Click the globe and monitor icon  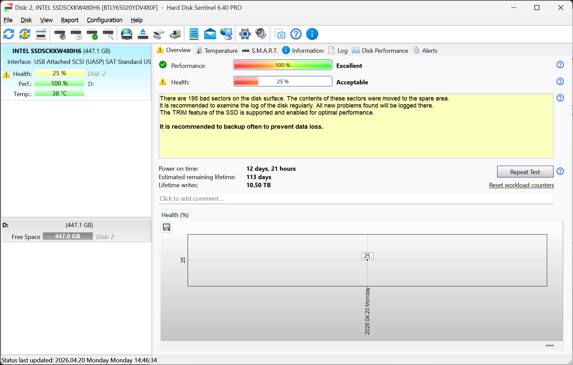226,34
